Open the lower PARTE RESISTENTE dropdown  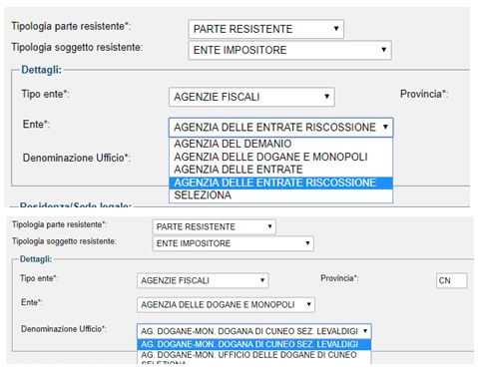(x=214, y=226)
